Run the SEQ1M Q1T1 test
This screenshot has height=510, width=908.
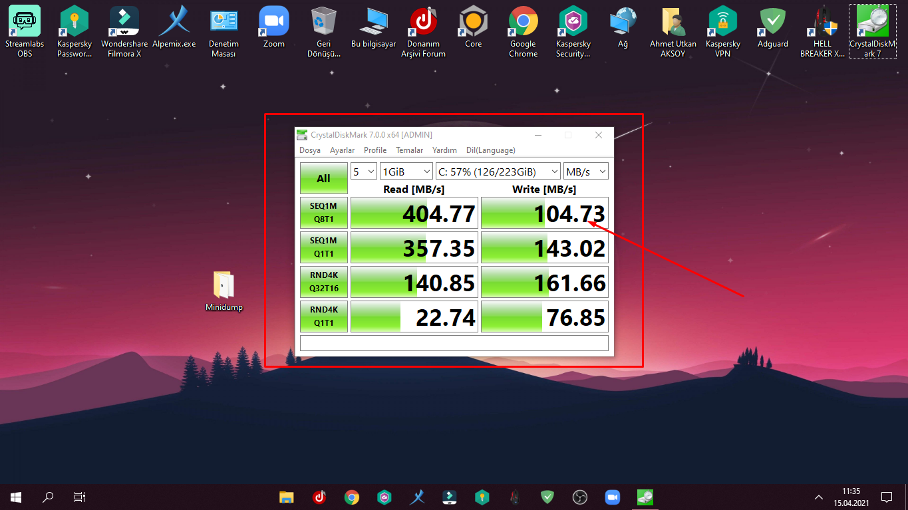click(324, 247)
